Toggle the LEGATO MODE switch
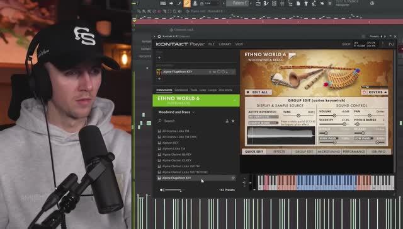 coord(263,123)
